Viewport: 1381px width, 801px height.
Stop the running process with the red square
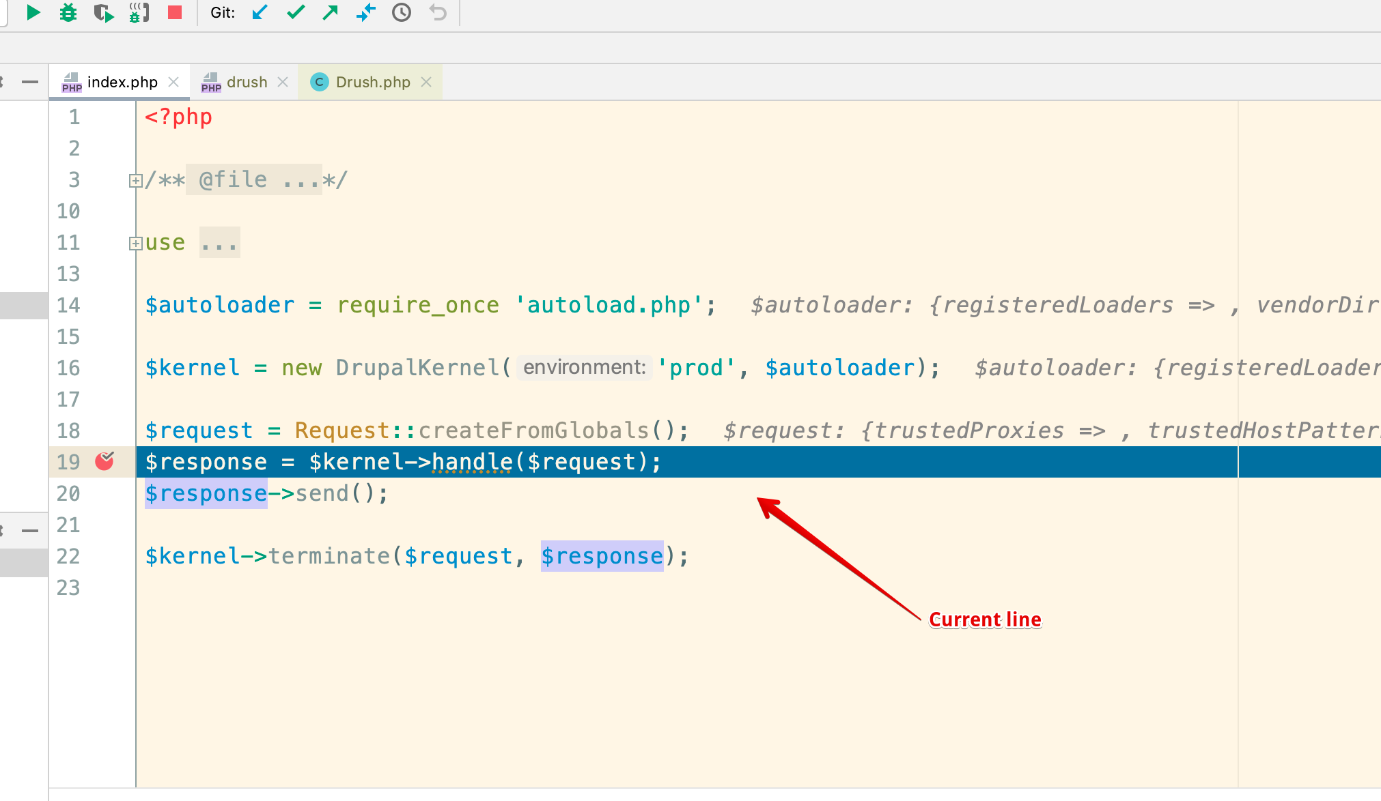coord(175,12)
